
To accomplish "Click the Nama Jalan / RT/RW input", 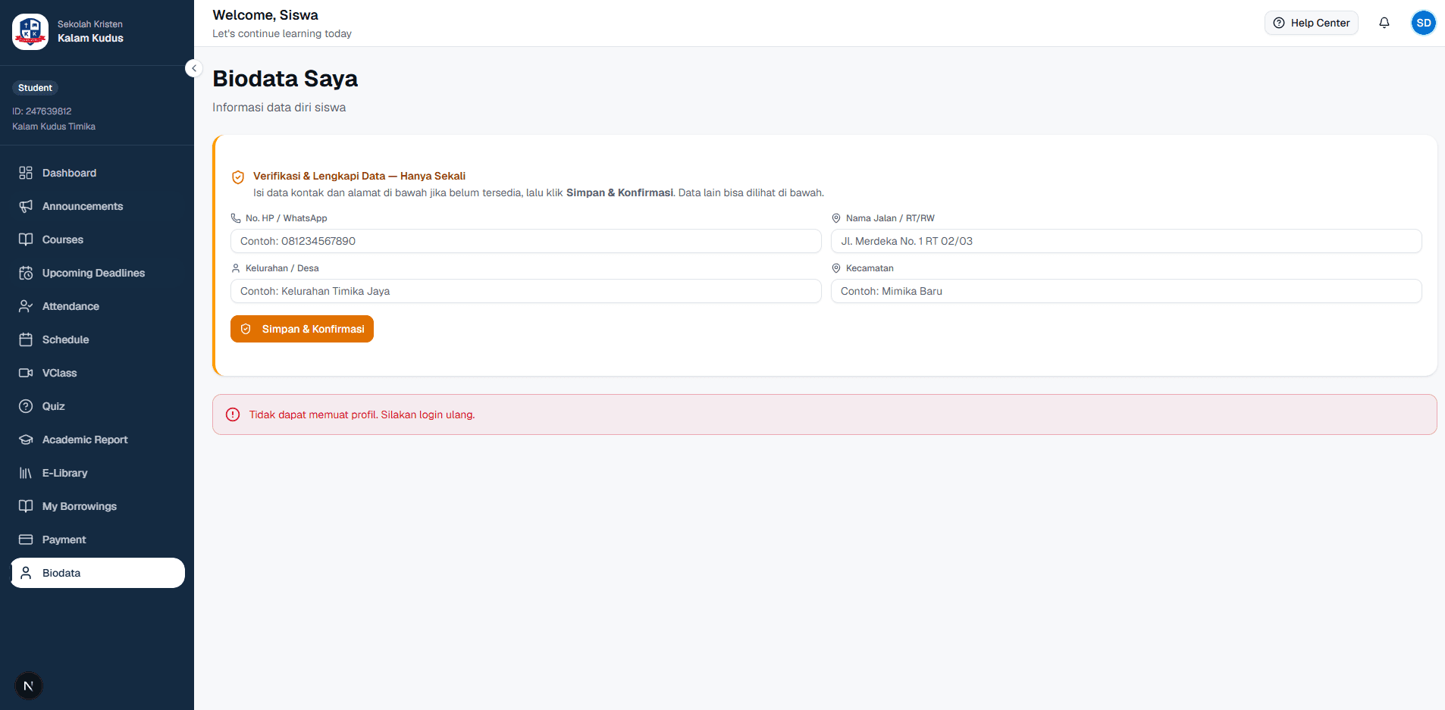I will pos(1127,241).
